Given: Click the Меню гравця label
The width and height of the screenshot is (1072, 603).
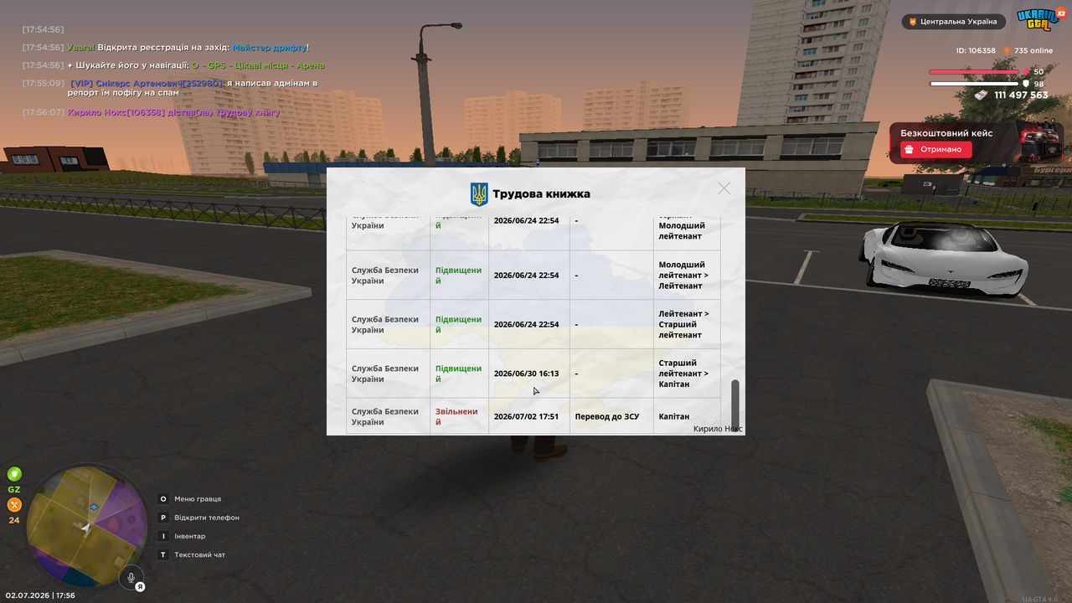Looking at the screenshot, I should click(198, 499).
